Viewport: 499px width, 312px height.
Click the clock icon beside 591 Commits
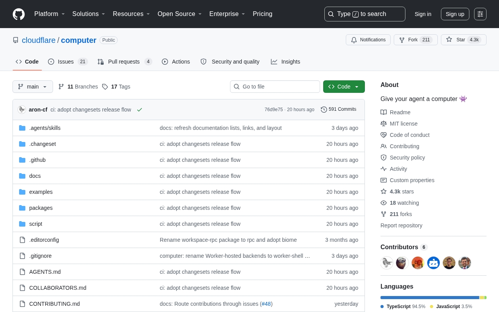coord(324,110)
